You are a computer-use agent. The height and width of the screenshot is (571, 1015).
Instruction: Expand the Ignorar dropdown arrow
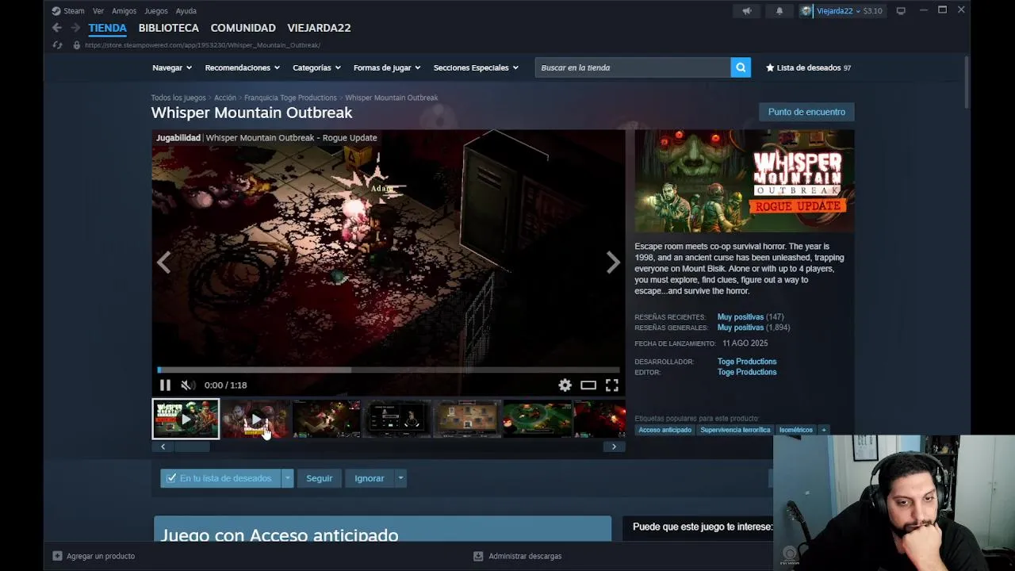400,478
